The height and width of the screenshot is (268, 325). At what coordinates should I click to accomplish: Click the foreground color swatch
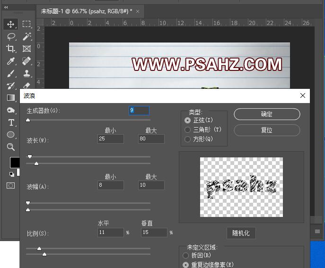(15, 163)
